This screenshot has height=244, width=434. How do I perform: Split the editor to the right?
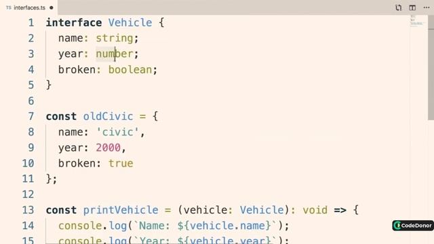[412, 7]
